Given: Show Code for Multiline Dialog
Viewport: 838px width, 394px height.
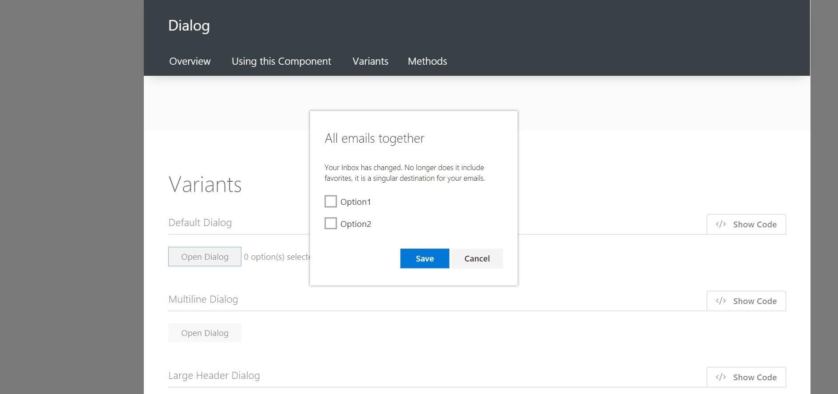Looking at the screenshot, I should pyautogui.click(x=746, y=301).
